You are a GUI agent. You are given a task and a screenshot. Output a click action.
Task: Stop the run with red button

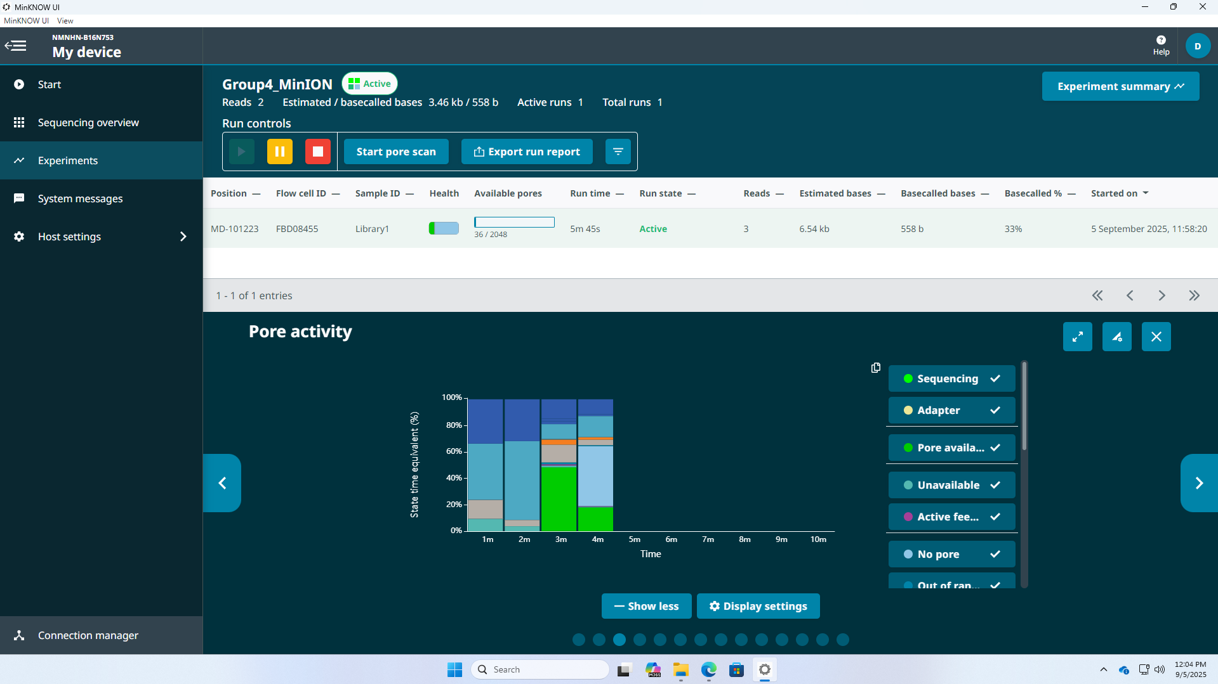(317, 152)
